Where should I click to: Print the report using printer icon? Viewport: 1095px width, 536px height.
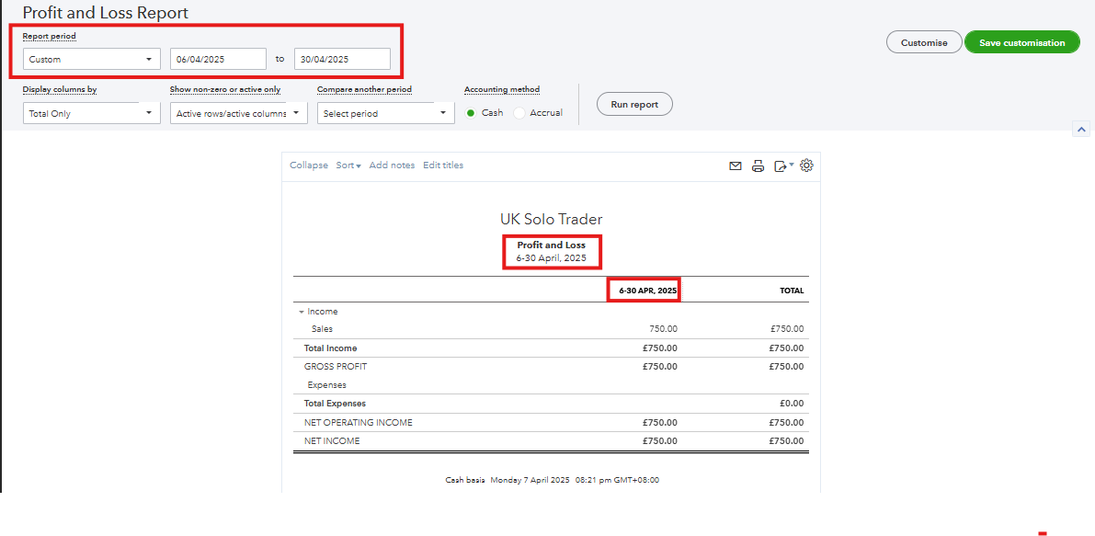click(x=758, y=166)
